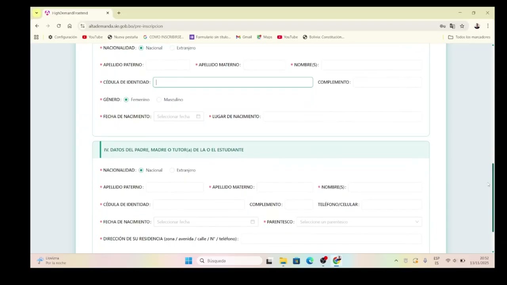Open the apps grid in bookmarks bar
This screenshot has width=507, height=285.
pyautogui.click(x=36, y=37)
